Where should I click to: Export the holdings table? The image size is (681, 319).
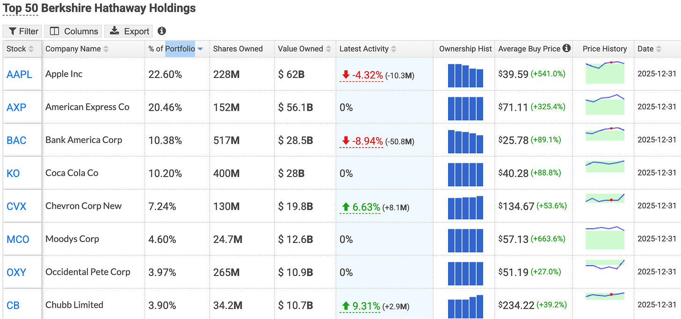pos(129,31)
